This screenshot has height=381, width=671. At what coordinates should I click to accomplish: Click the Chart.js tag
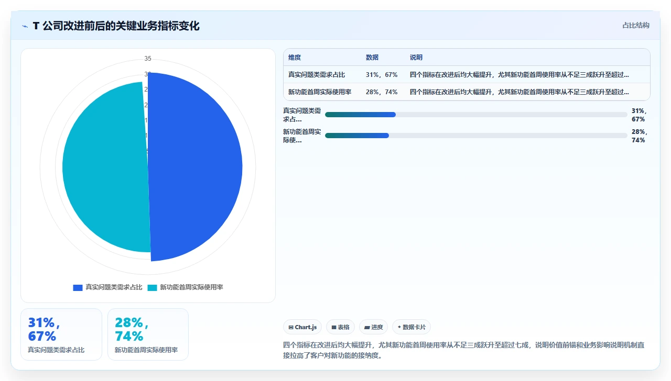pyautogui.click(x=302, y=327)
